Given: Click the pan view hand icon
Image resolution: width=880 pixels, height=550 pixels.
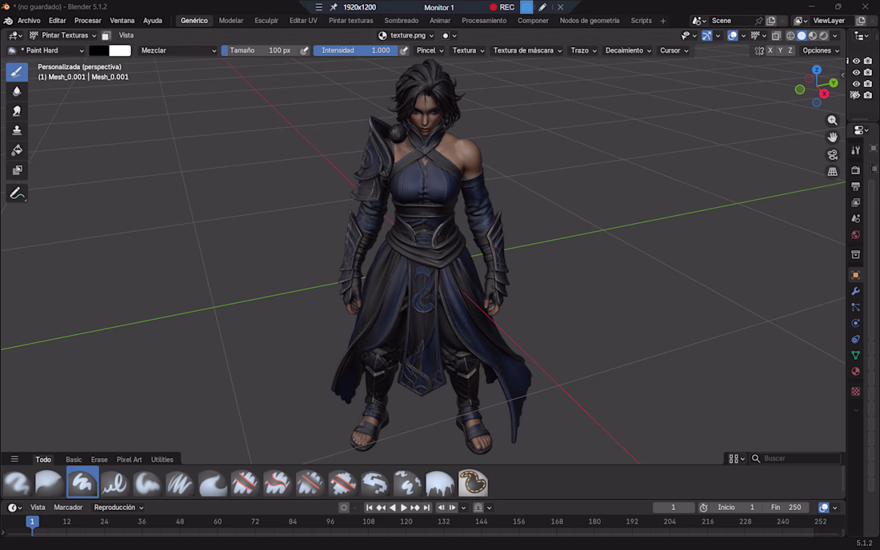Looking at the screenshot, I should (832, 137).
